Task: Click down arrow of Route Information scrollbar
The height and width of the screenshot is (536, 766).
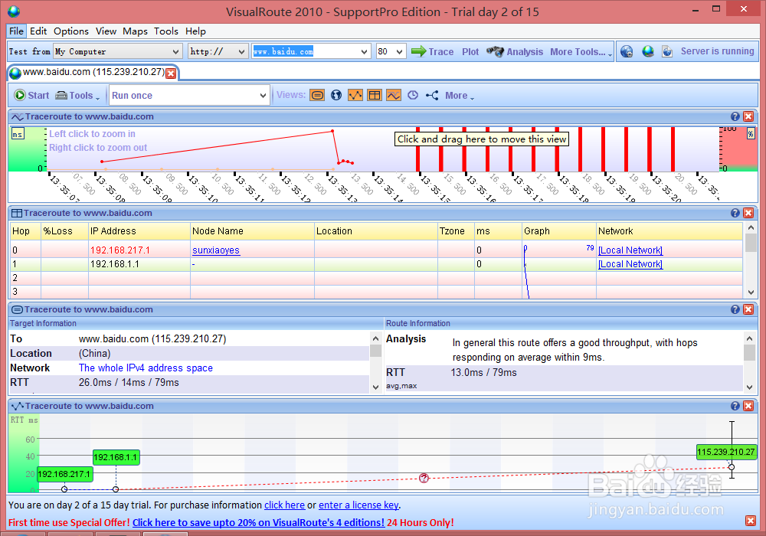Action: (750, 387)
